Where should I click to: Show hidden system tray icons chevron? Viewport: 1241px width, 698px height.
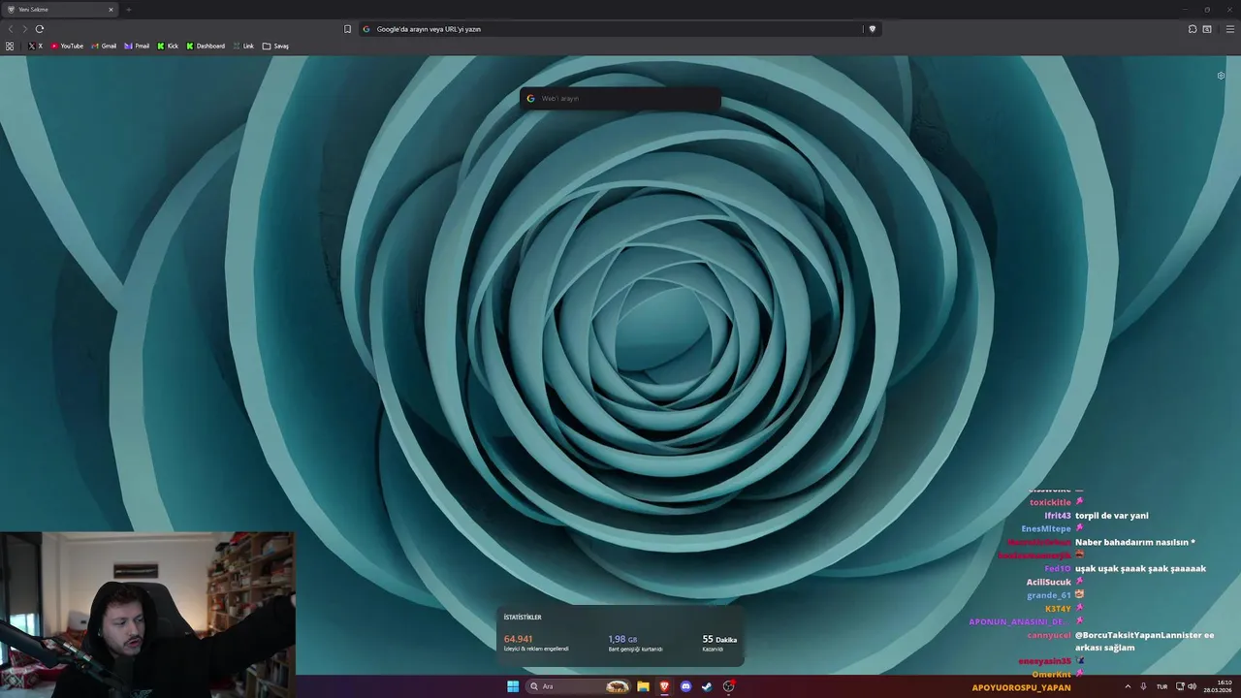pos(1128,686)
